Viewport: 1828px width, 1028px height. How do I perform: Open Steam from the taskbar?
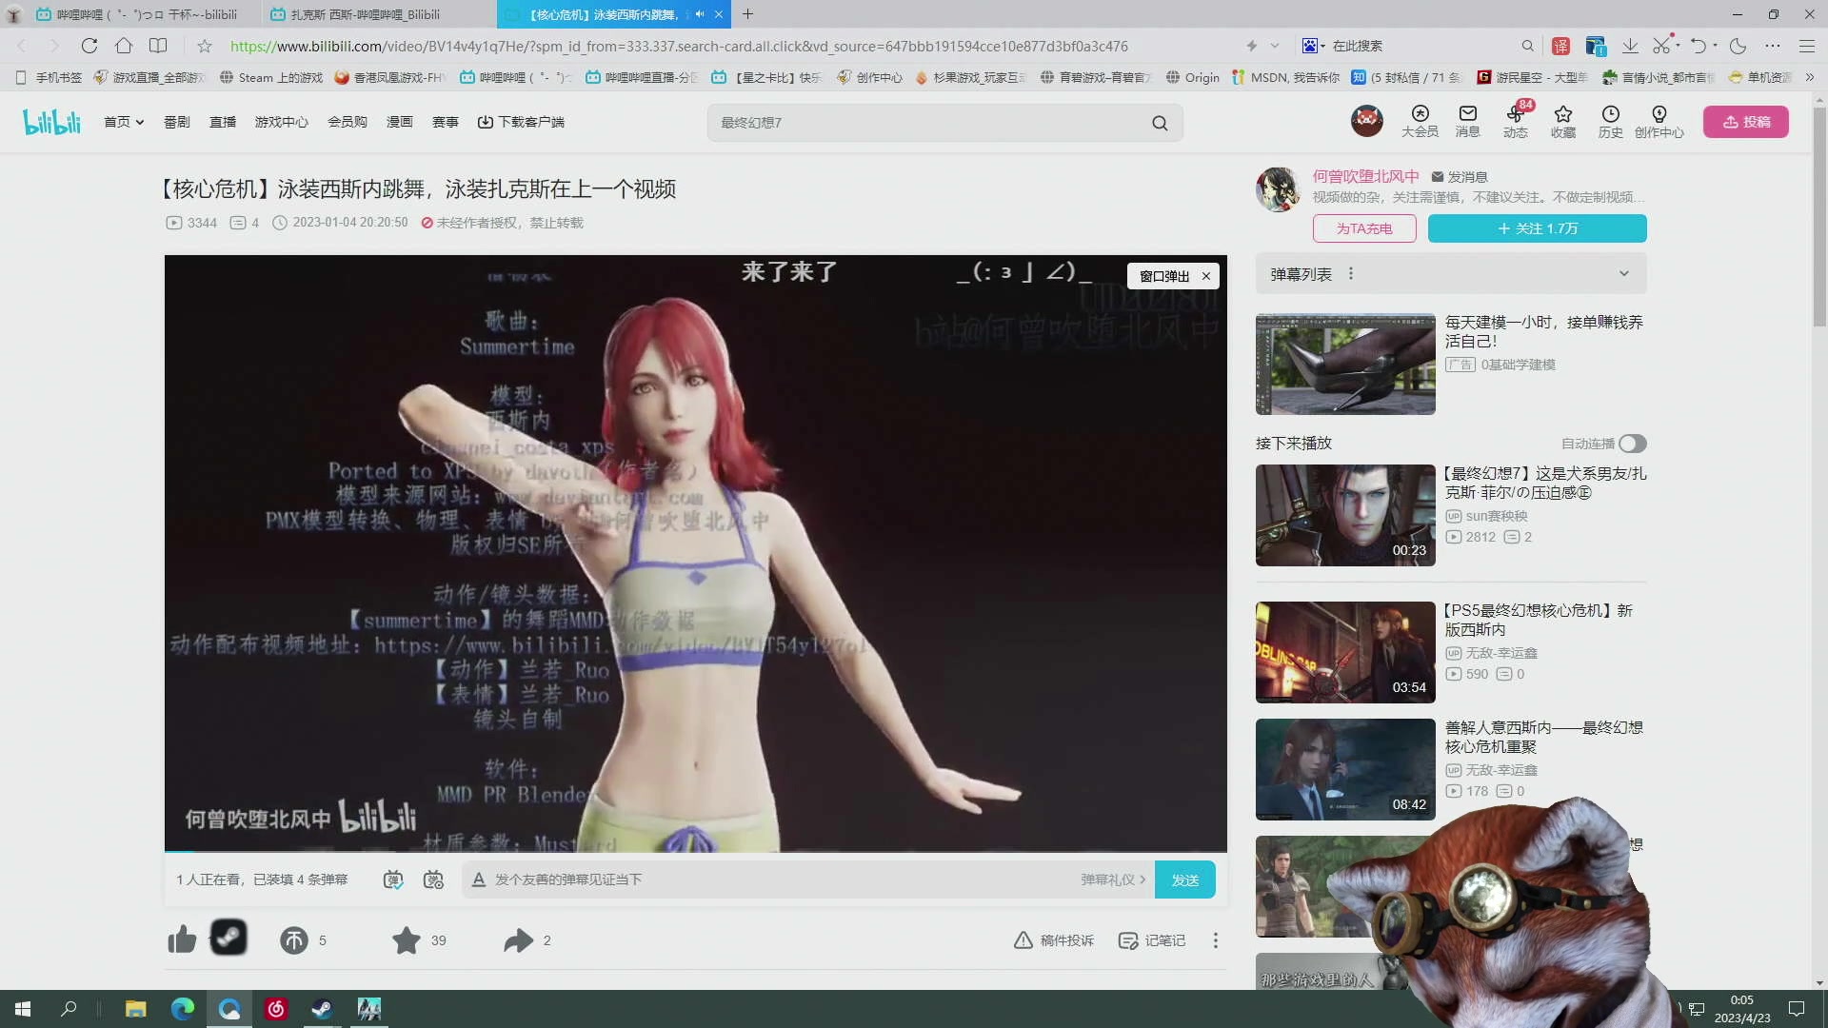click(322, 1009)
